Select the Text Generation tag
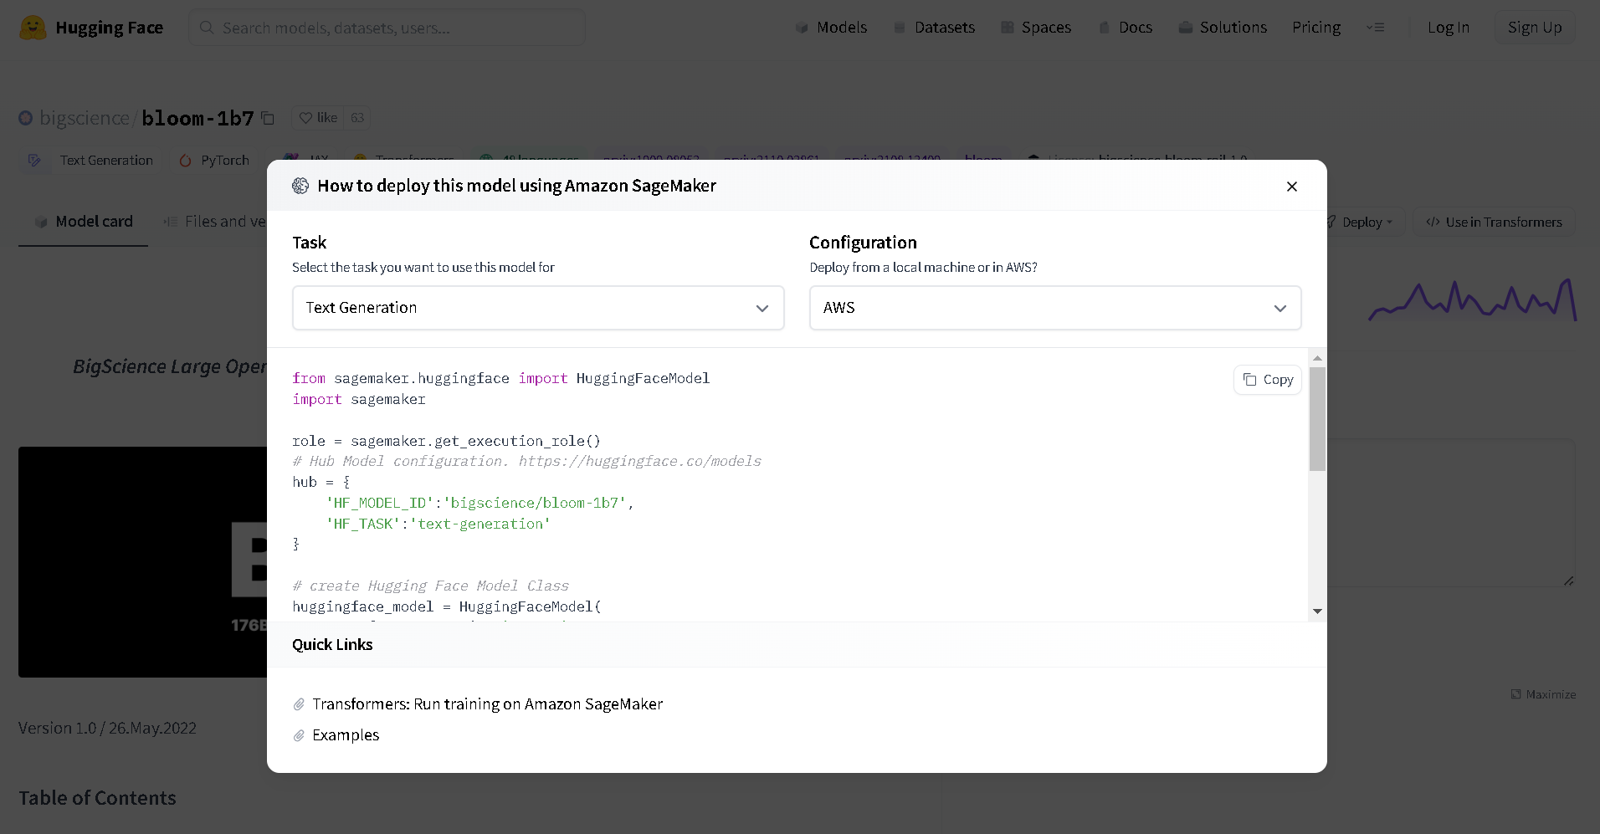 point(90,161)
